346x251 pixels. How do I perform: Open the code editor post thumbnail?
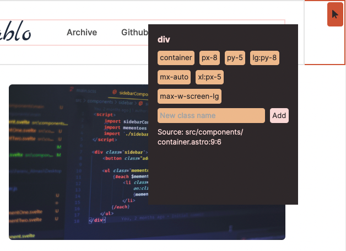point(77,165)
